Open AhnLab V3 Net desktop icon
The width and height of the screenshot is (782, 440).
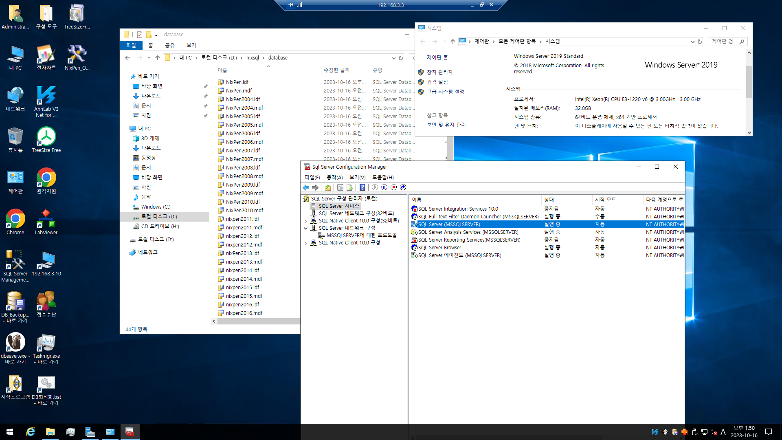click(x=46, y=101)
